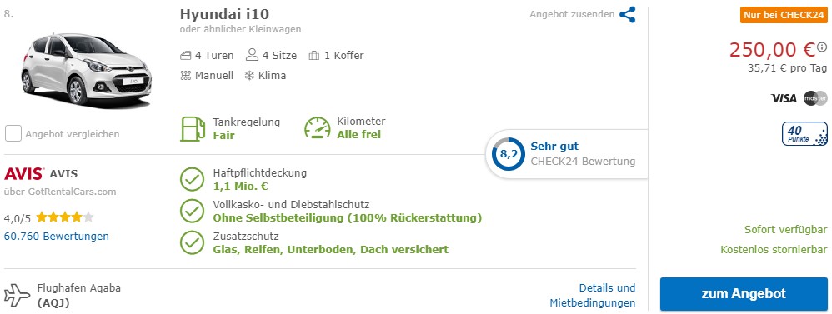The height and width of the screenshot is (314, 832).
Task: Click the fuel pump Tankregelung icon
Action: tap(193, 129)
